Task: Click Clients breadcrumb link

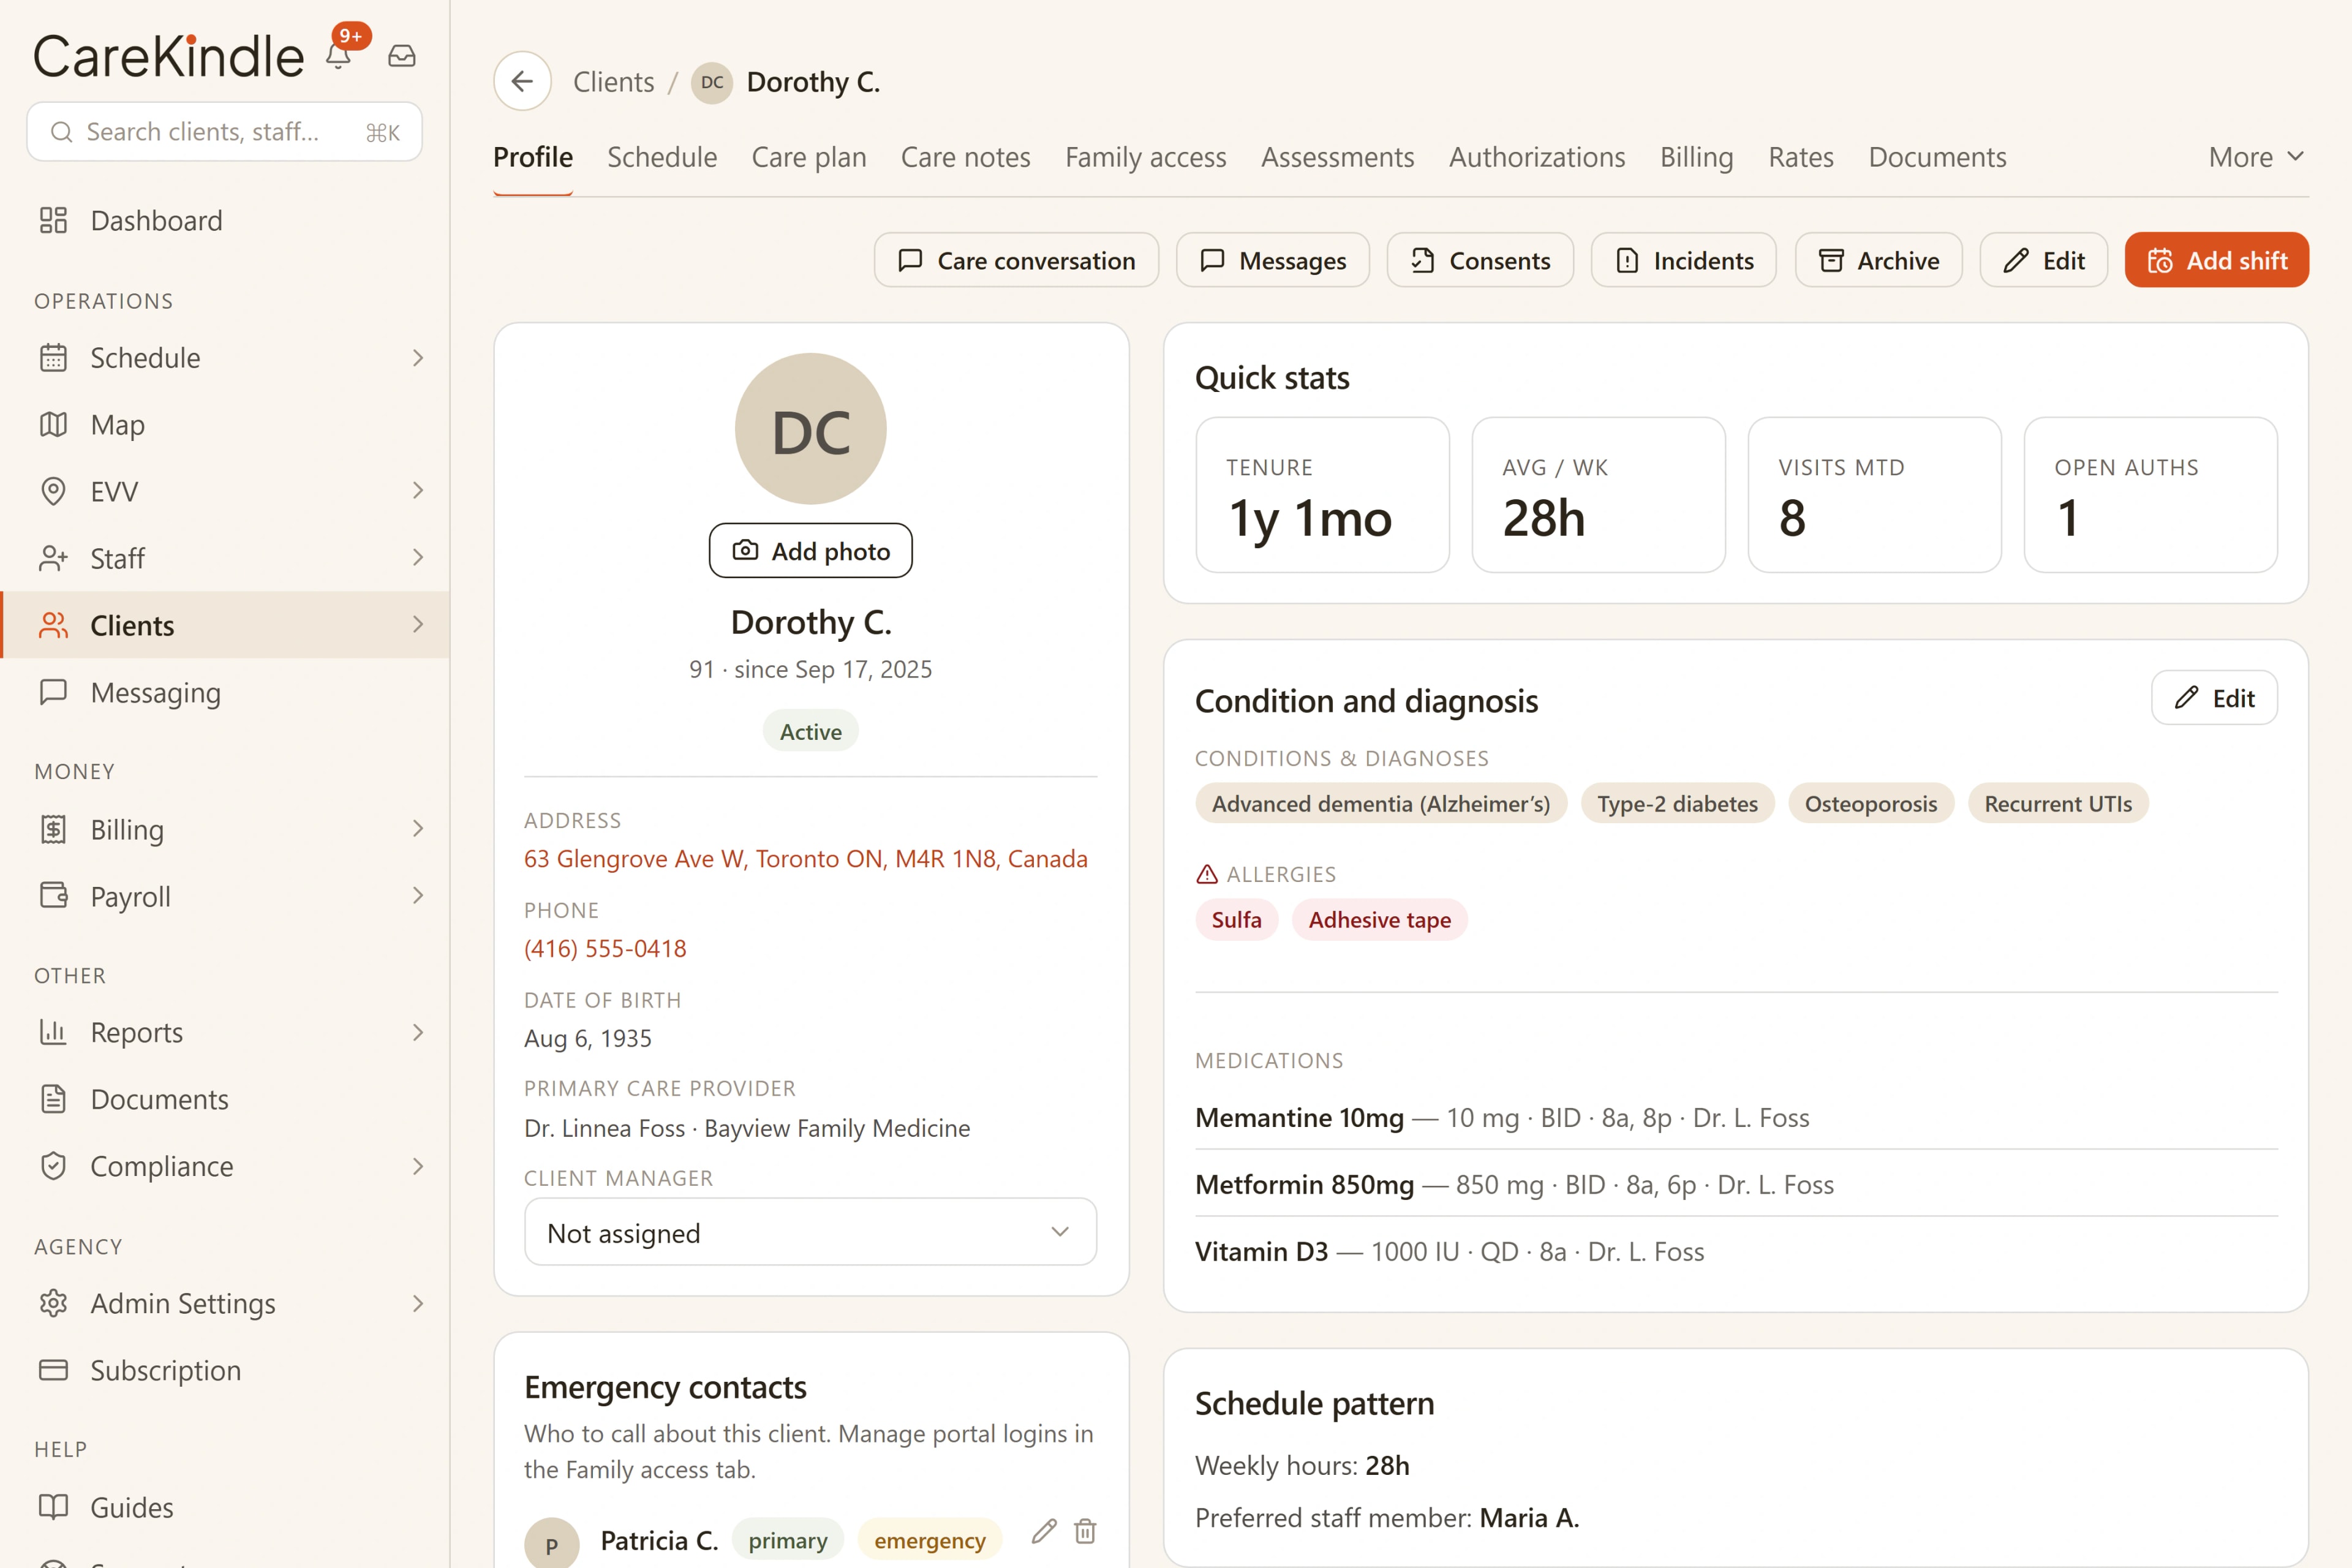Action: click(613, 82)
